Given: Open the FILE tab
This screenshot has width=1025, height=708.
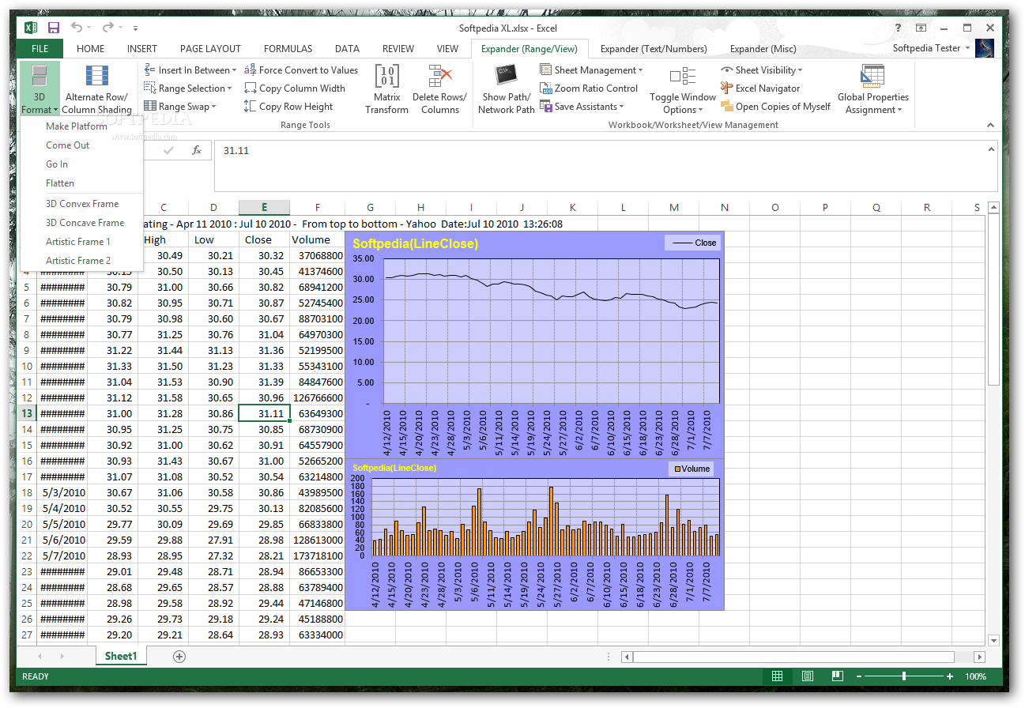Looking at the screenshot, I should pos(40,49).
